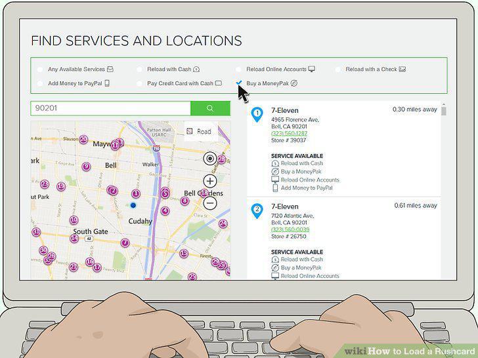
Task: Click map marker 21 on the map
Action: click(x=74, y=268)
